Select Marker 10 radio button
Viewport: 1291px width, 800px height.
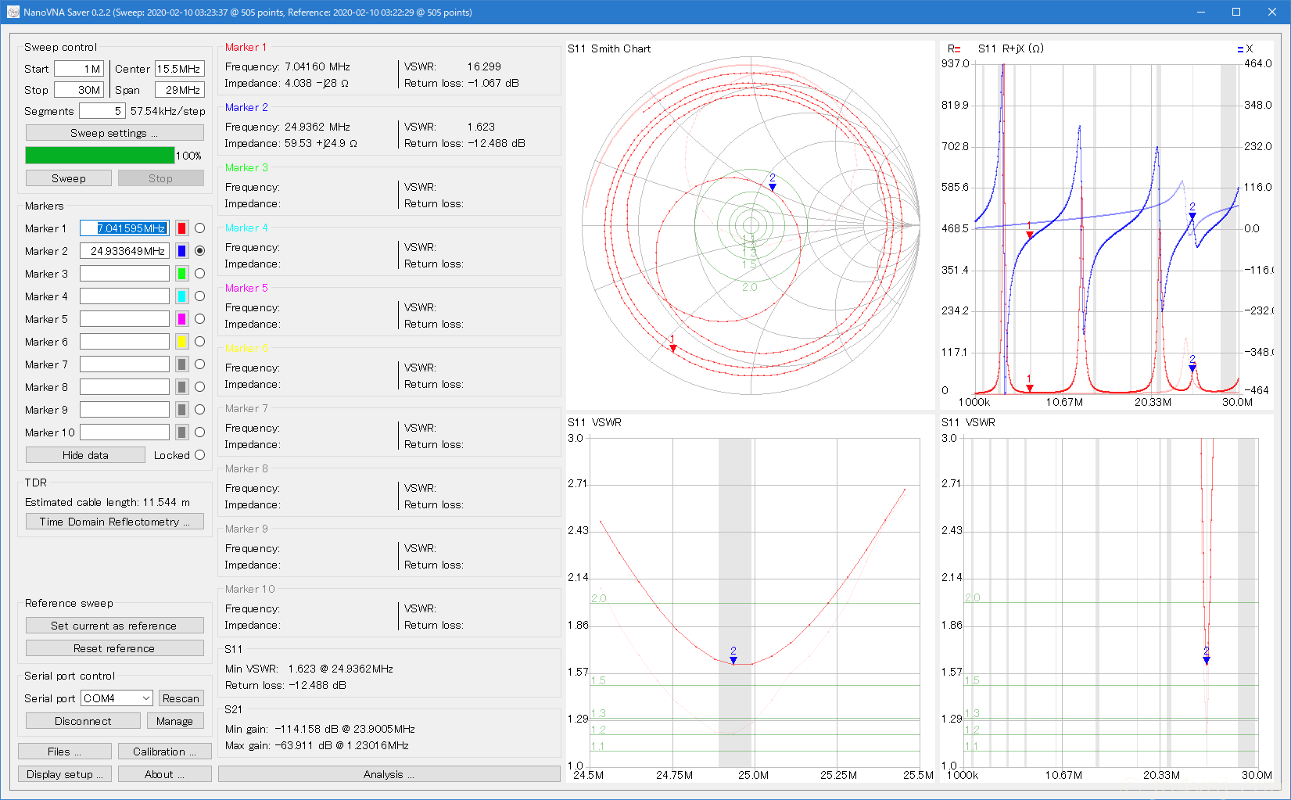(x=199, y=432)
